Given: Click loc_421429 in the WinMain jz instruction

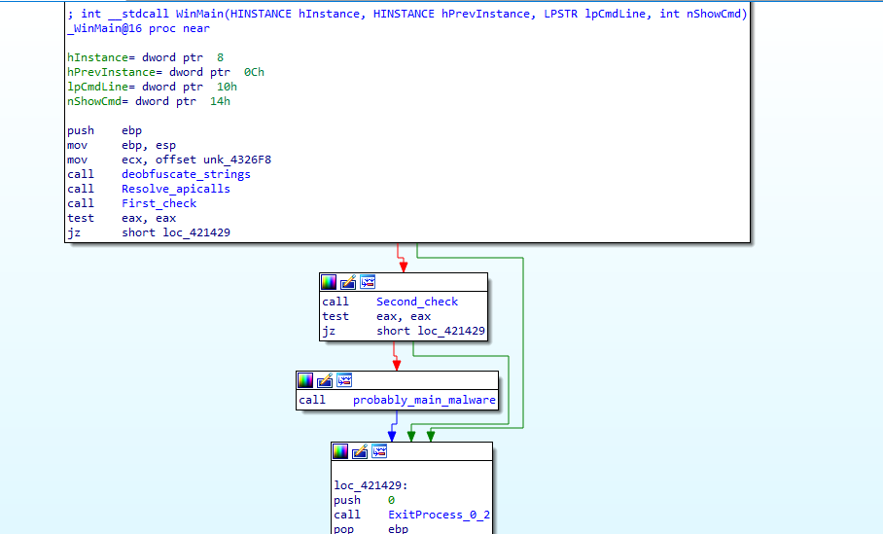Looking at the screenshot, I should 196,232.
